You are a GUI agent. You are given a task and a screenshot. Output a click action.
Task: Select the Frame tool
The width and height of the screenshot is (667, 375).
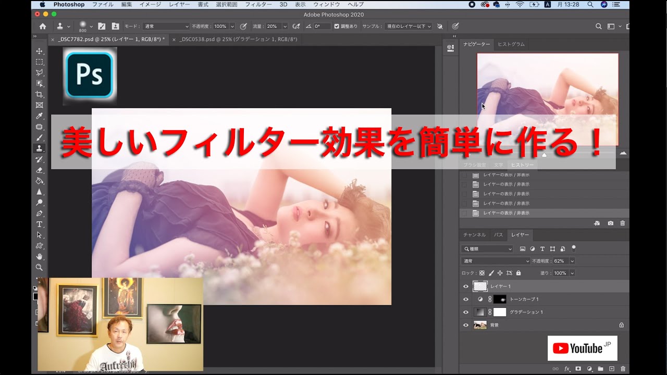click(x=39, y=105)
